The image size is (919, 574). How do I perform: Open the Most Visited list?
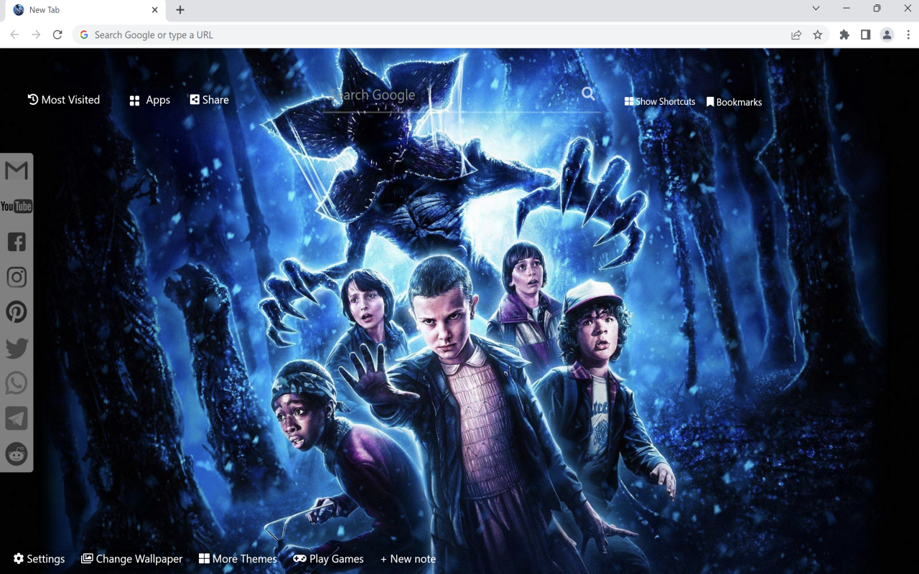(x=64, y=100)
